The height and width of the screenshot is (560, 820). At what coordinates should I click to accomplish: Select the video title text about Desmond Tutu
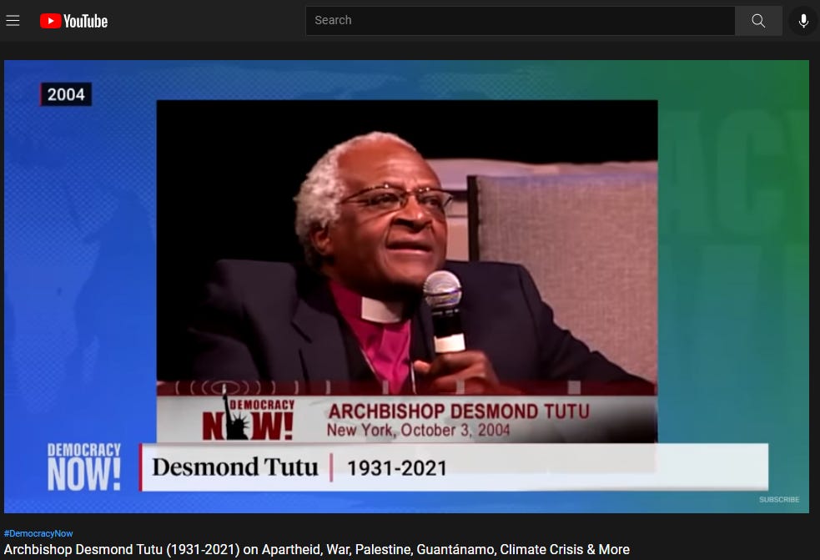pyautogui.click(x=317, y=549)
